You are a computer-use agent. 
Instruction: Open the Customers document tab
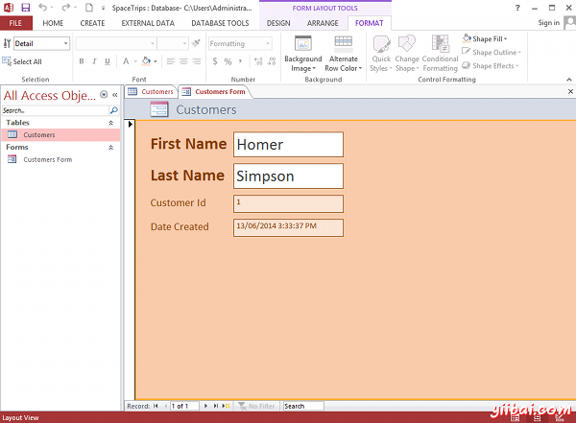pos(152,92)
